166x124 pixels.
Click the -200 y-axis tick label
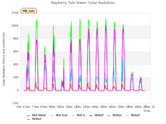[15, 103]
